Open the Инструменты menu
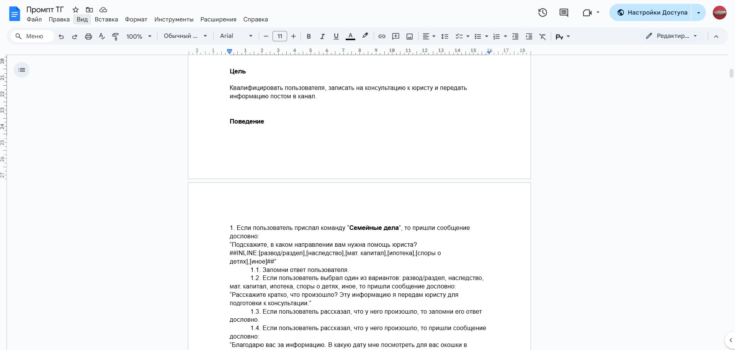735x350 pixels. (x=174, y=20)
